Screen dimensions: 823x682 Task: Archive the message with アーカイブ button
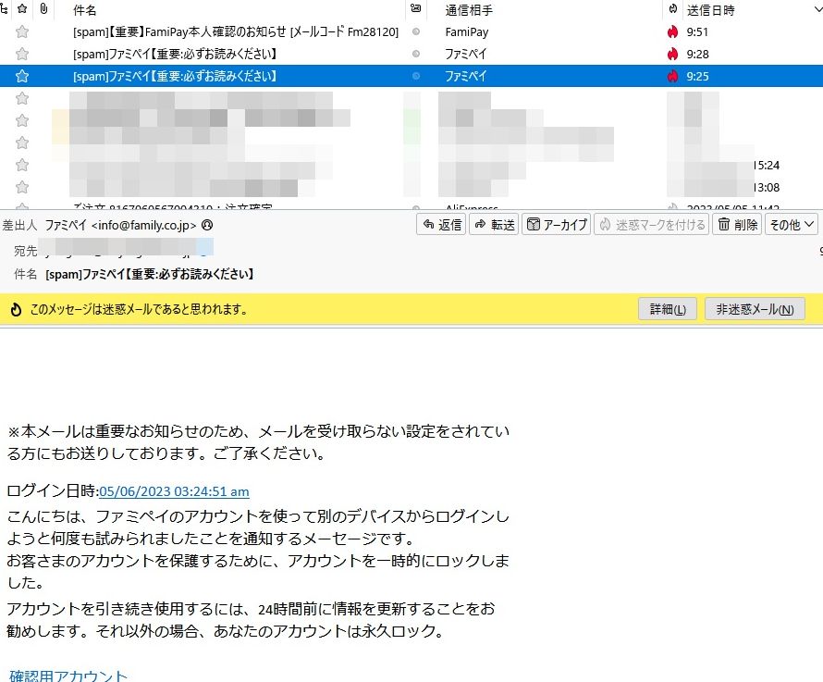(557, 224)
